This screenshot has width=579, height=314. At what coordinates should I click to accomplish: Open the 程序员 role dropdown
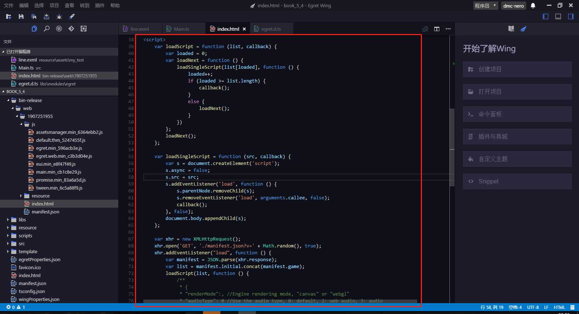[x=486, y=5]
